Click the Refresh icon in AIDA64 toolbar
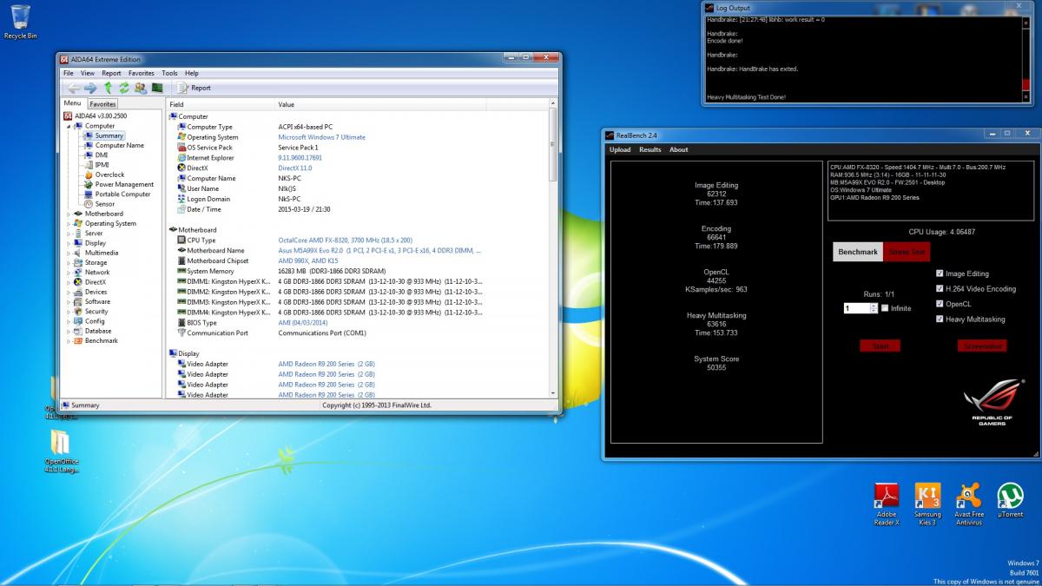 tap(124, 88)
